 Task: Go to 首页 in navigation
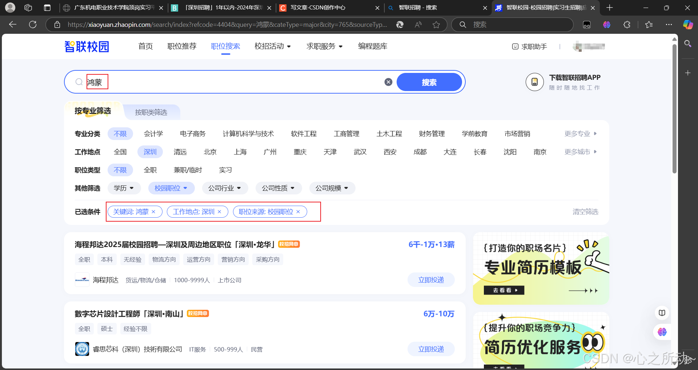pos(146,46)
